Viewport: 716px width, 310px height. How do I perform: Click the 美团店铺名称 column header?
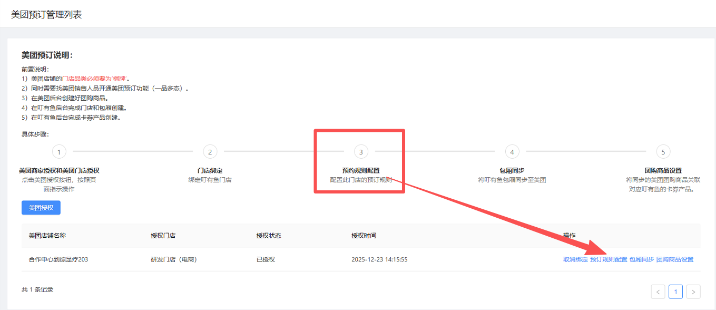click(47, 236)
